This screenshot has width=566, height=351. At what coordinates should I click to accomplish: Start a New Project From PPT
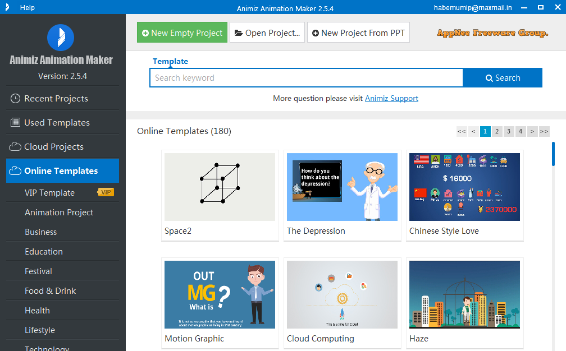coord(358,33)
